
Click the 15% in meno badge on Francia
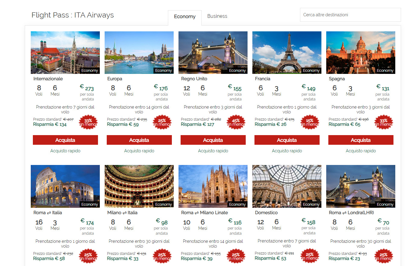[310, 122]
